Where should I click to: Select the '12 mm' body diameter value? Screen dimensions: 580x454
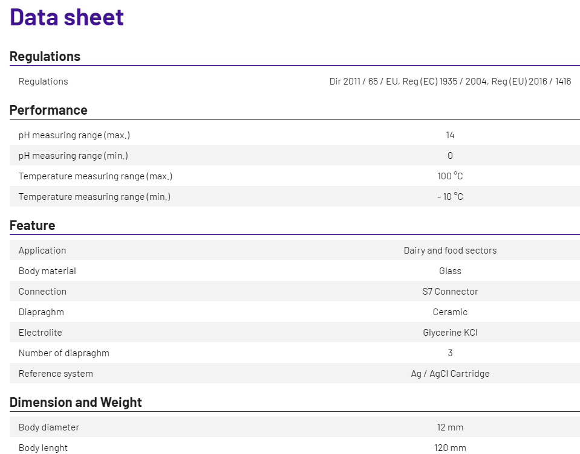(450, 427)
